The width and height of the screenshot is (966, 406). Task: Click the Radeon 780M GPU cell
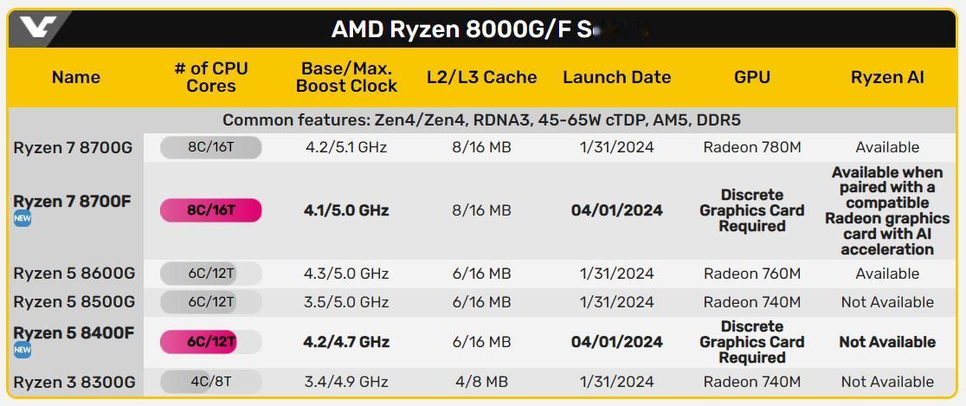tap(752, 148)
